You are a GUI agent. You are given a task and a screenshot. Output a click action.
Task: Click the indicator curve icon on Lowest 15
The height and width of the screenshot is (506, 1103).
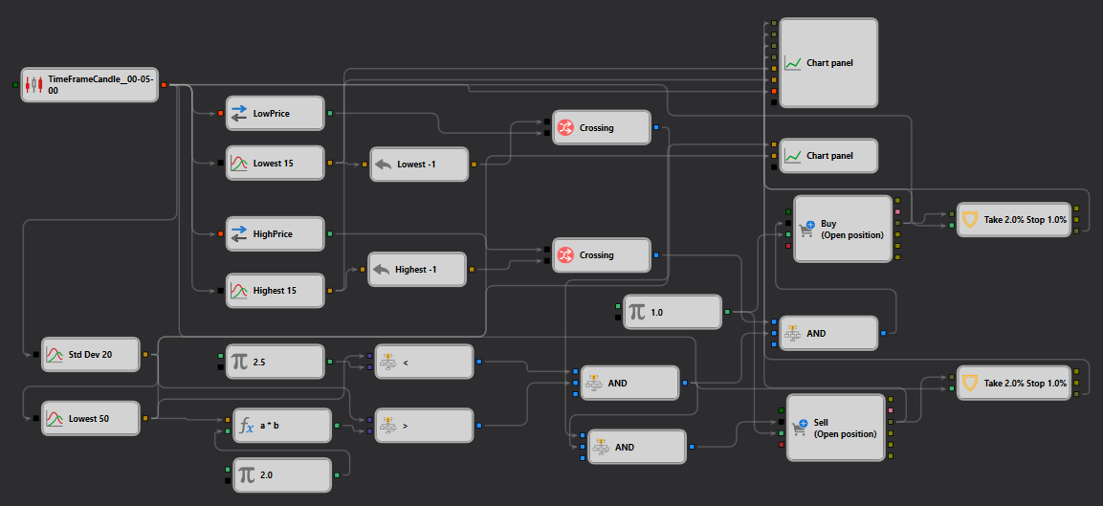click(239, 164)
